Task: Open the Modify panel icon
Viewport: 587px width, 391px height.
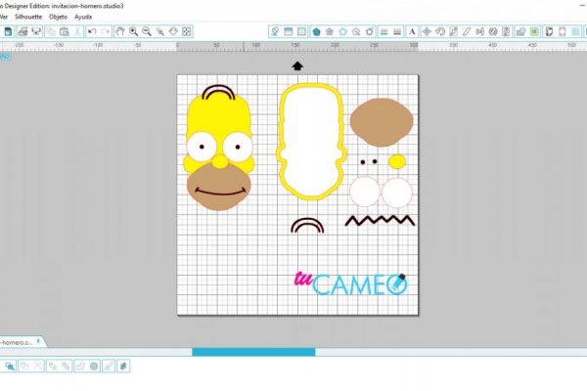Action: [x=521, y=32]
